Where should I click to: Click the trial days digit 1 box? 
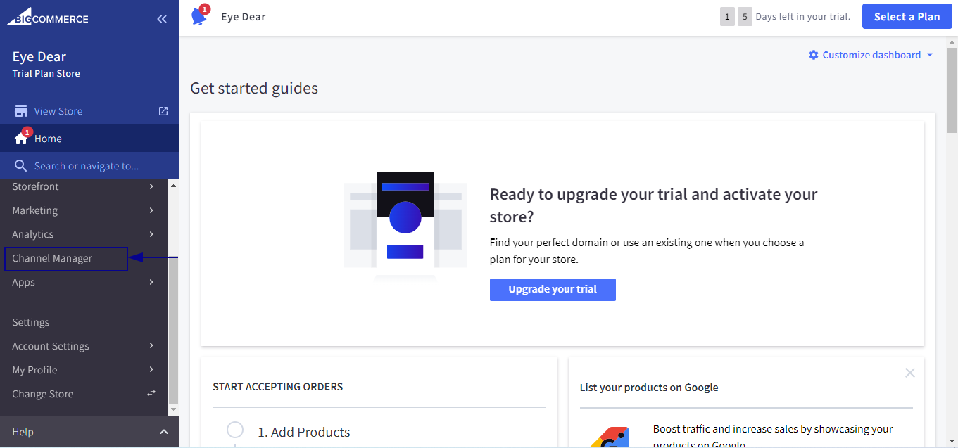[727, 17]
